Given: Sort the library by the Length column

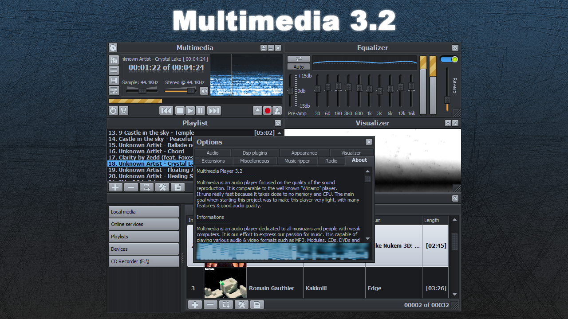Looking at the screenshot, I should pos(435,220).
